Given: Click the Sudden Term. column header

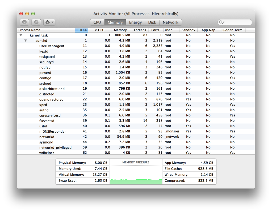Looking at the screenshot, I should (232, 30).
